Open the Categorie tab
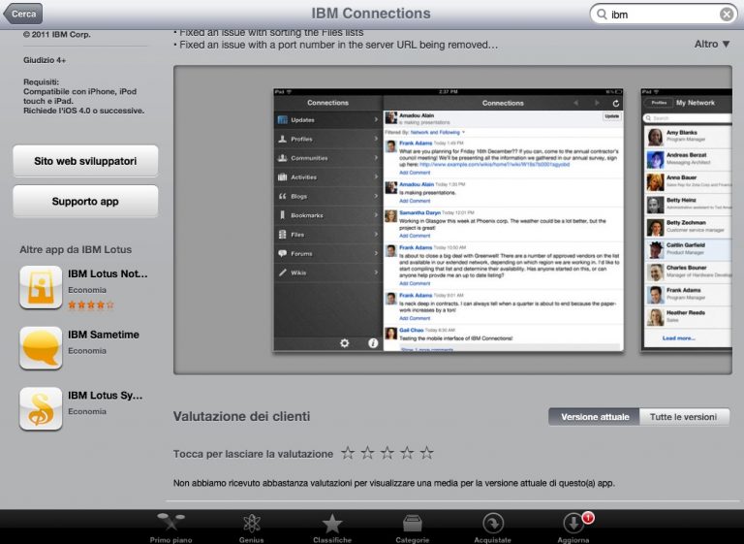The width and height of the screenshot is (744, 544). 413,528
